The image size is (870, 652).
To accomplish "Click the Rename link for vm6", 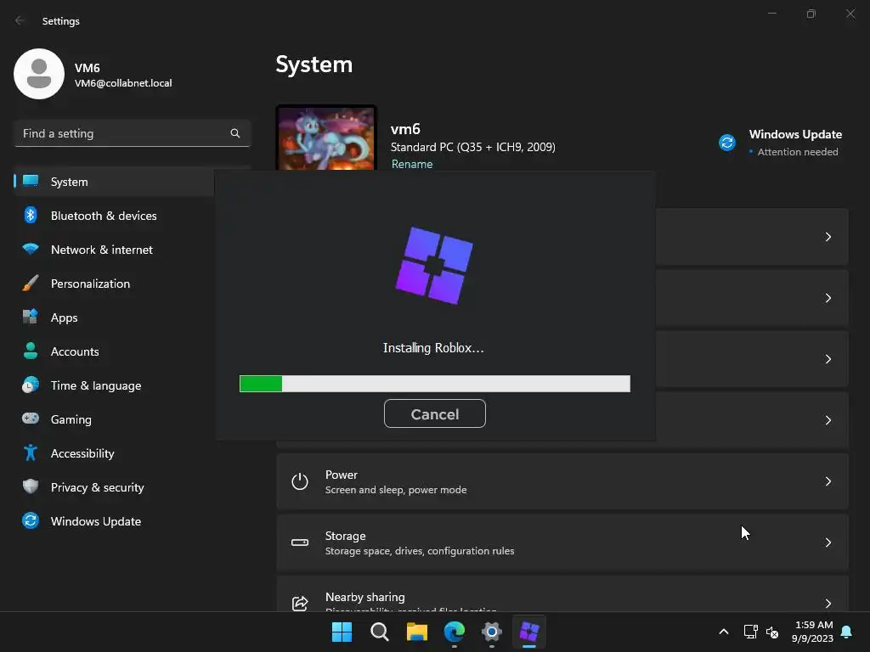I will 412,164.
